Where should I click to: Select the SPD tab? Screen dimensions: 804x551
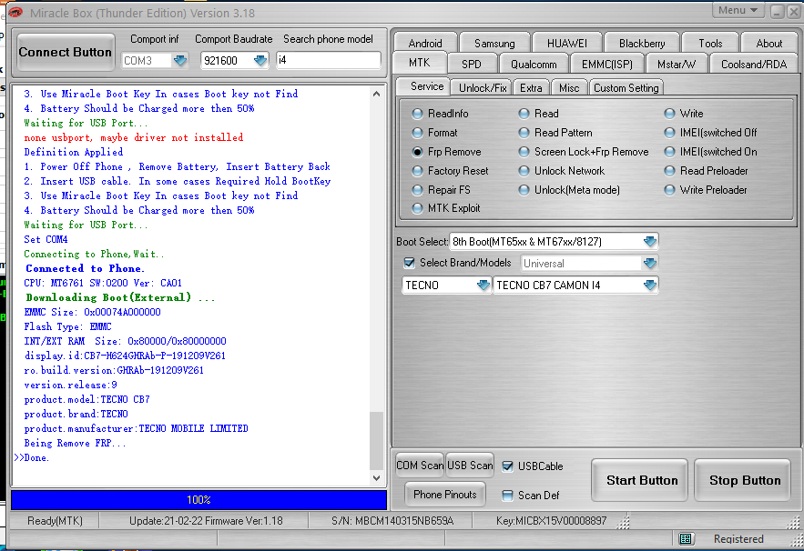coord(472,65)
